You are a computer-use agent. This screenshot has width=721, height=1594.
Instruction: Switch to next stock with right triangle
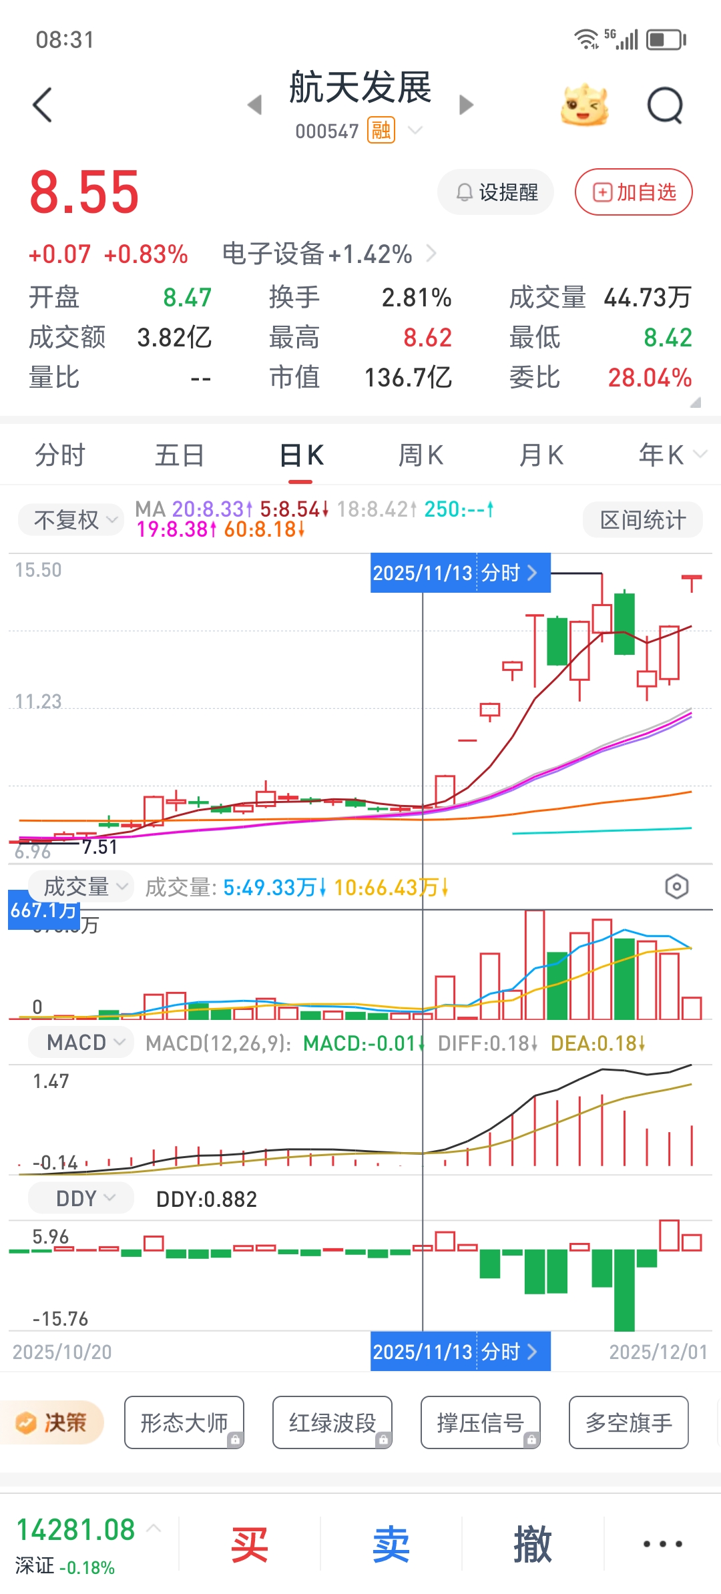tap(467, 105)
